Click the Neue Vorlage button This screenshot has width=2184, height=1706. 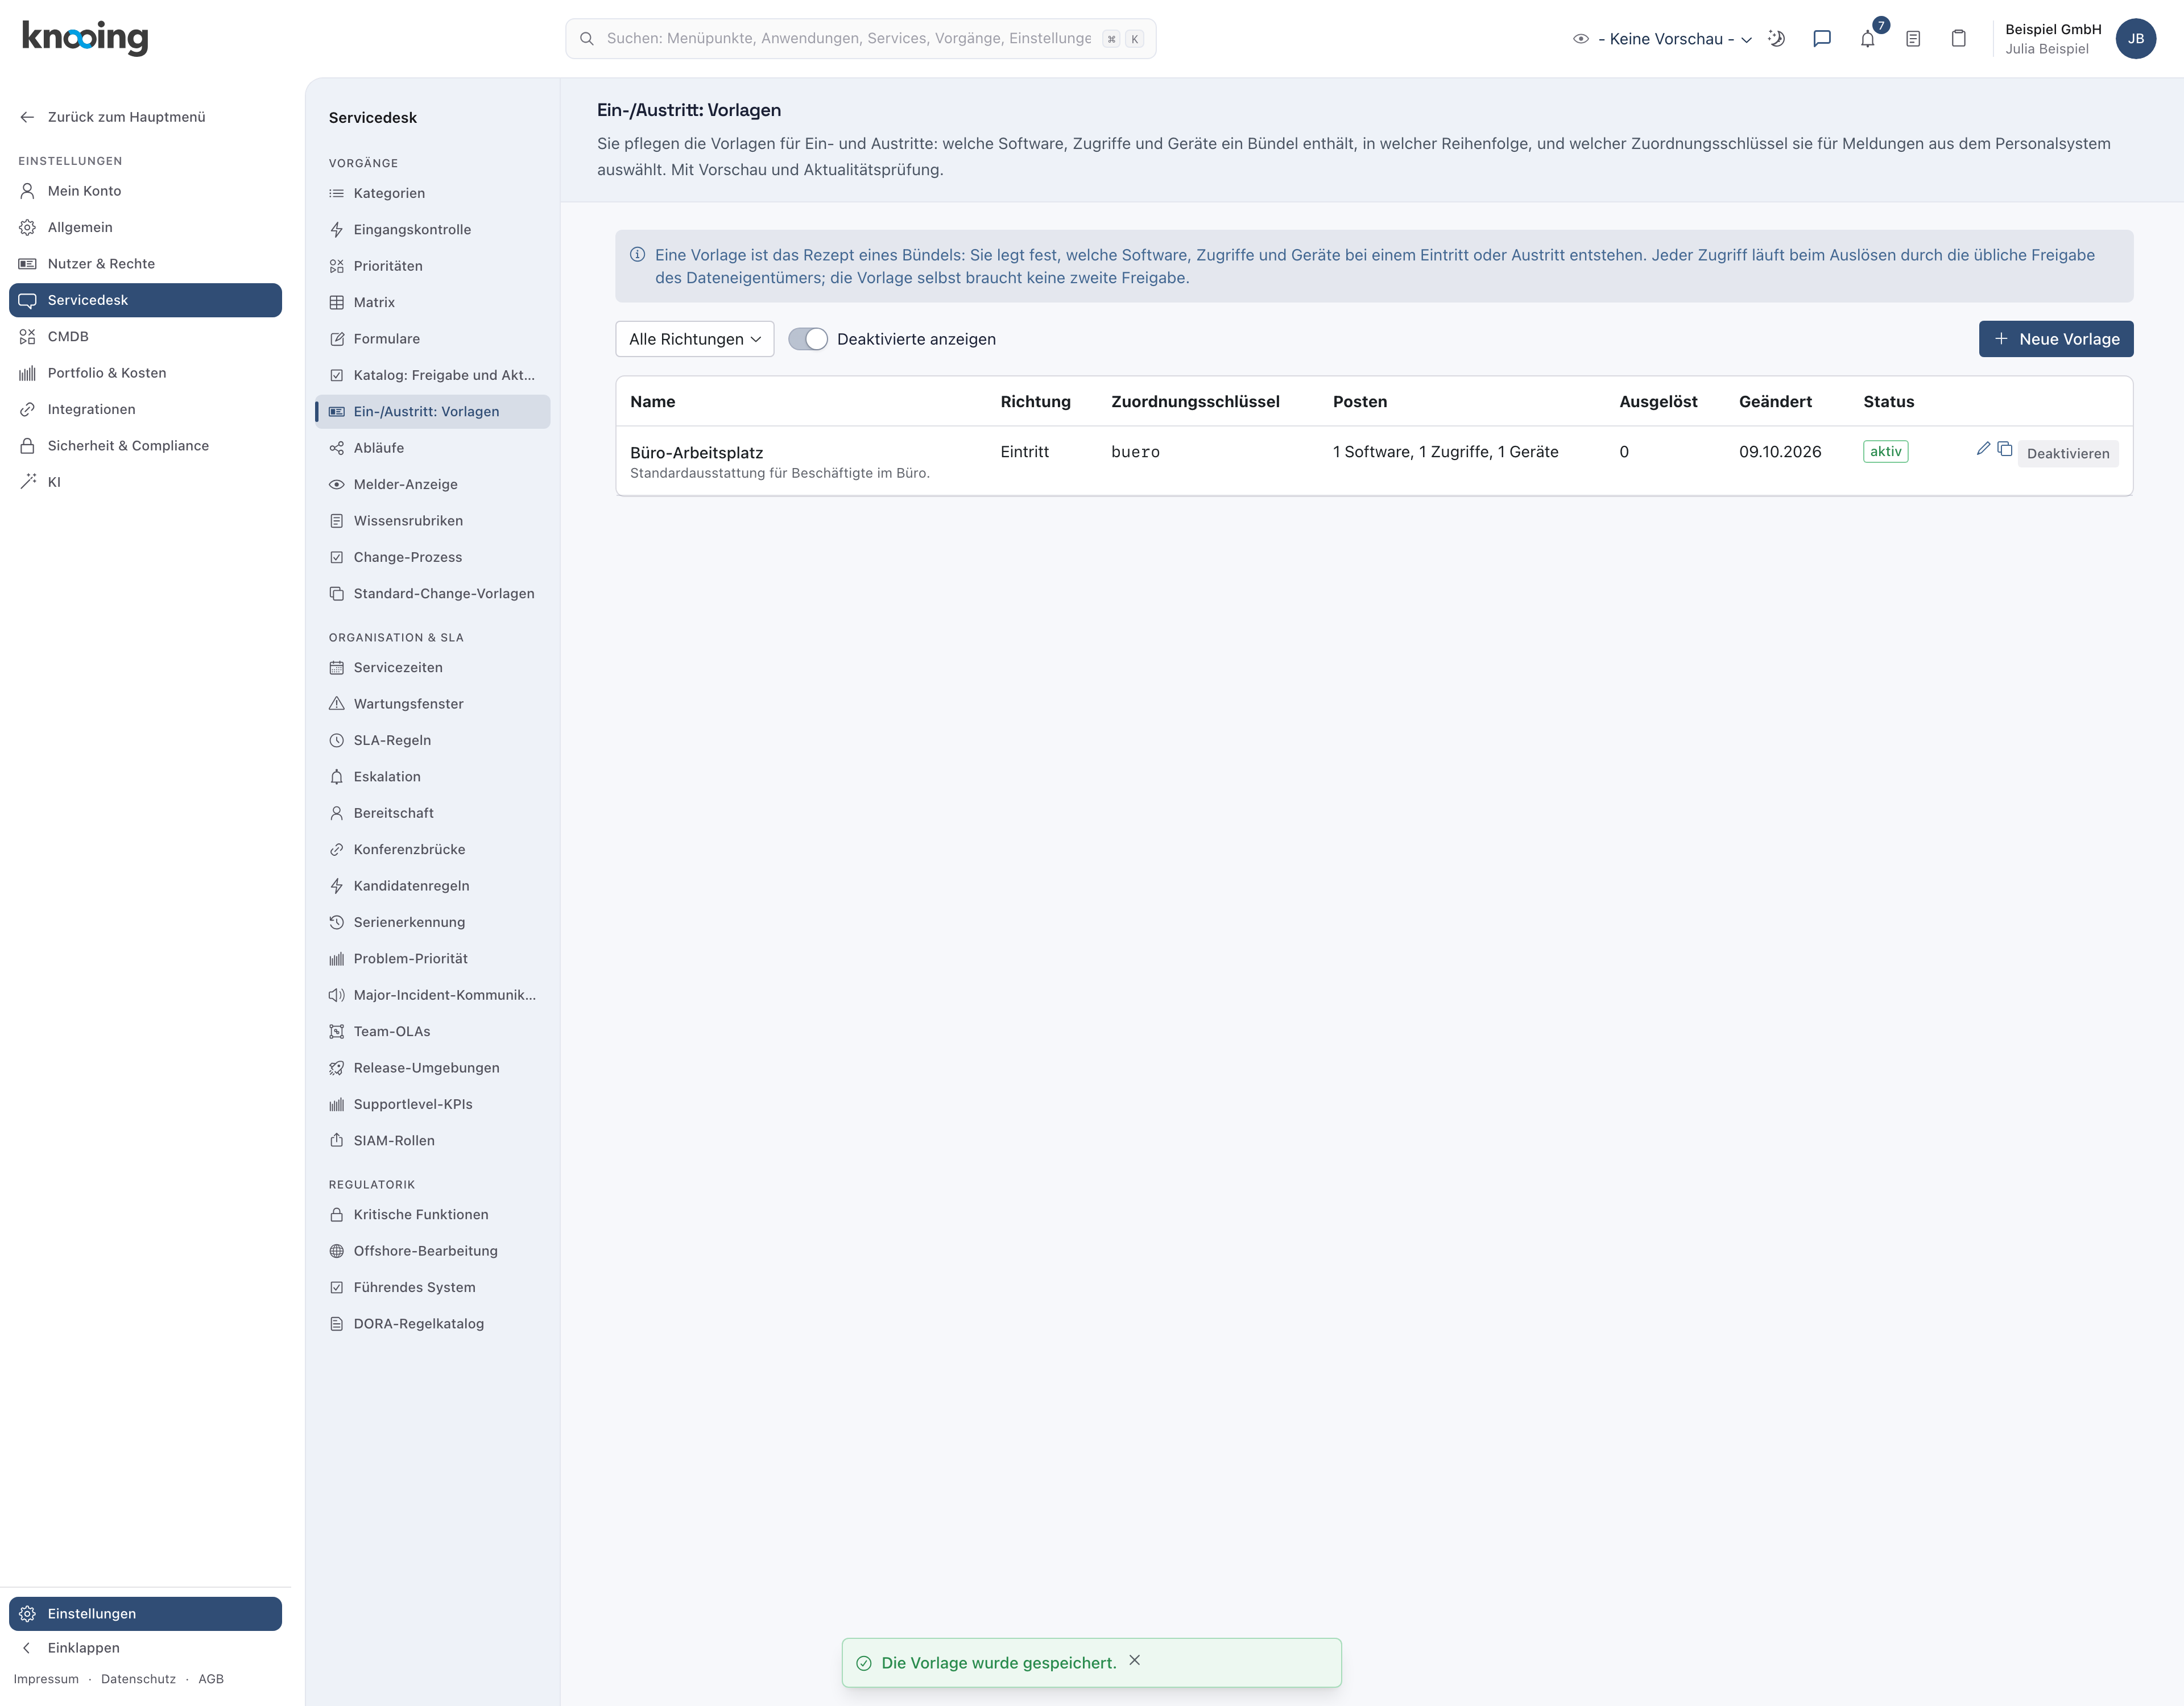[2056, 339]
